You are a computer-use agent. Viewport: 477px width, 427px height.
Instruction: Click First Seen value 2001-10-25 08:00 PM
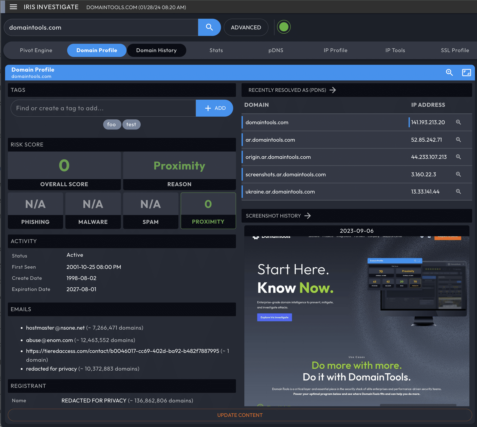pyautogui.click(x=94, y=267)
